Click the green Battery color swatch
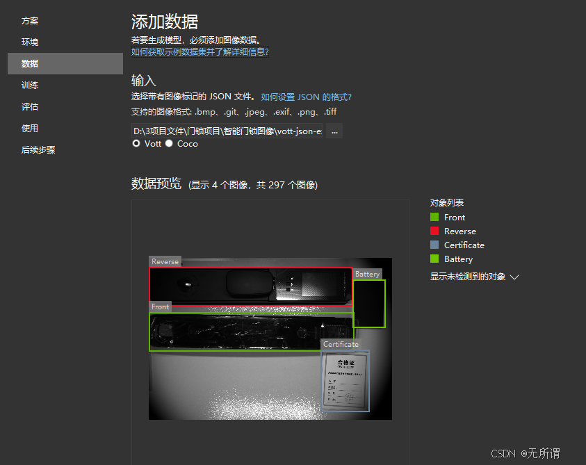 pyautogui.click(x=434, y=259)
